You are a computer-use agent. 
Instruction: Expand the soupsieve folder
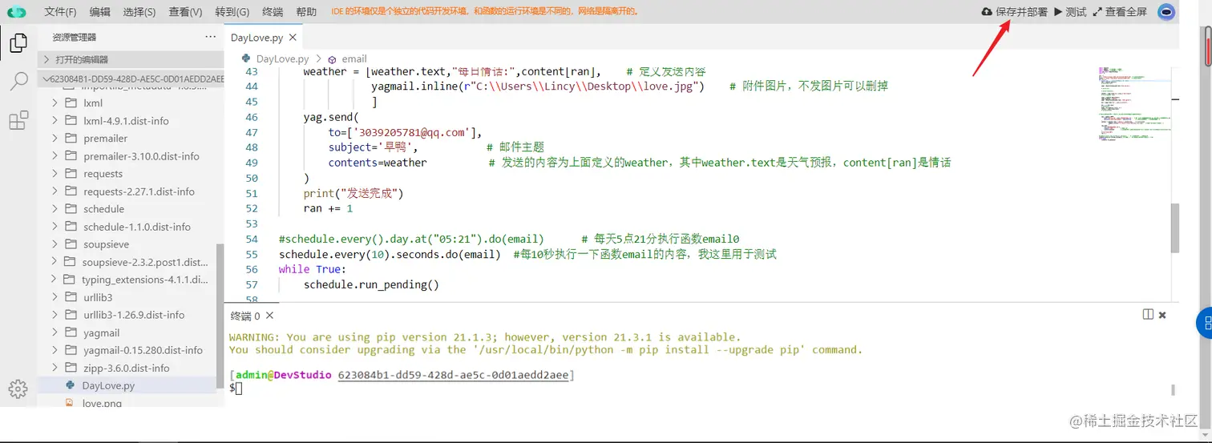pyautogui.click(x=53, y=244)
